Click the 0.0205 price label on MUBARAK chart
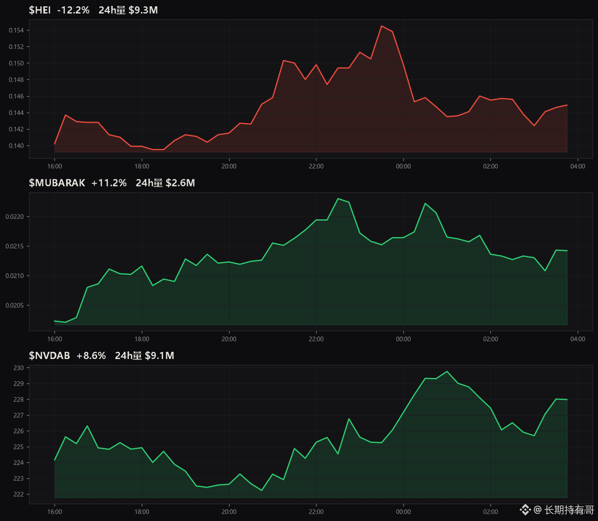Image resolution: width=598 pixels, height=521 pixels. pyautogui.click(x=15, y=305)
